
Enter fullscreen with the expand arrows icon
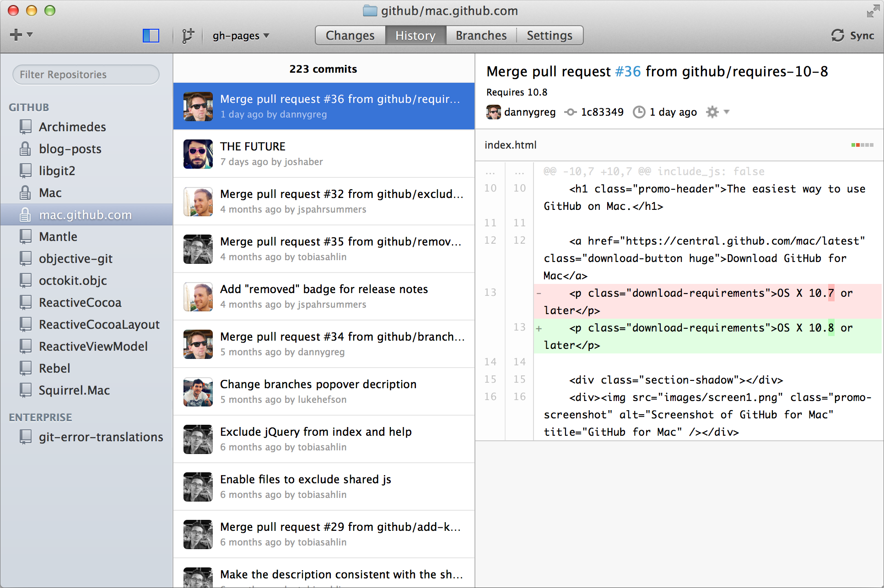873,11
